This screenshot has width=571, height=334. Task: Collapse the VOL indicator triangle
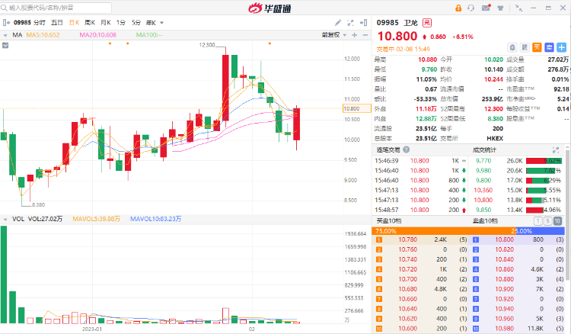click(5, 219)
